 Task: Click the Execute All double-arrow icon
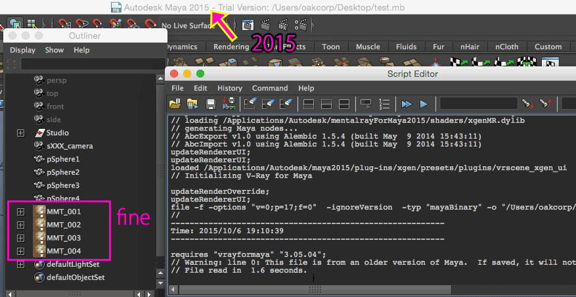click(x=407, y=104)
